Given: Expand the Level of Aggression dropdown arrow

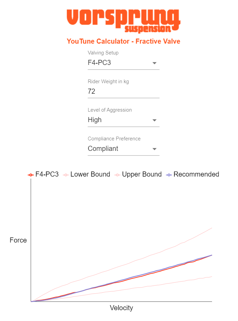Looking at the screenshot, I should (154, 120).
